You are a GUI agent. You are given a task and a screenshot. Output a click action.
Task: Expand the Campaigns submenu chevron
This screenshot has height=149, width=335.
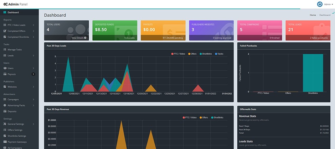pos(33,99)
